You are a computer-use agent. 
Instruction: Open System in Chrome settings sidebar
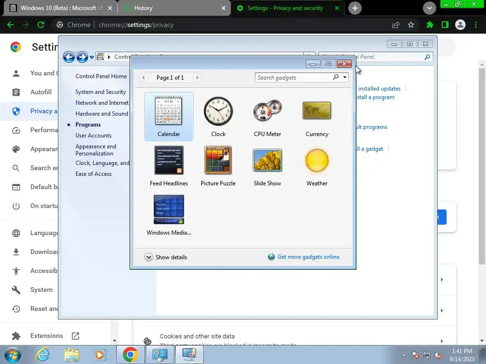click(x=32, y=290)
